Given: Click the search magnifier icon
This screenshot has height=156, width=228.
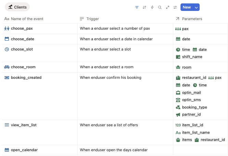Looking at the screenshot, I should pos(160,7).
